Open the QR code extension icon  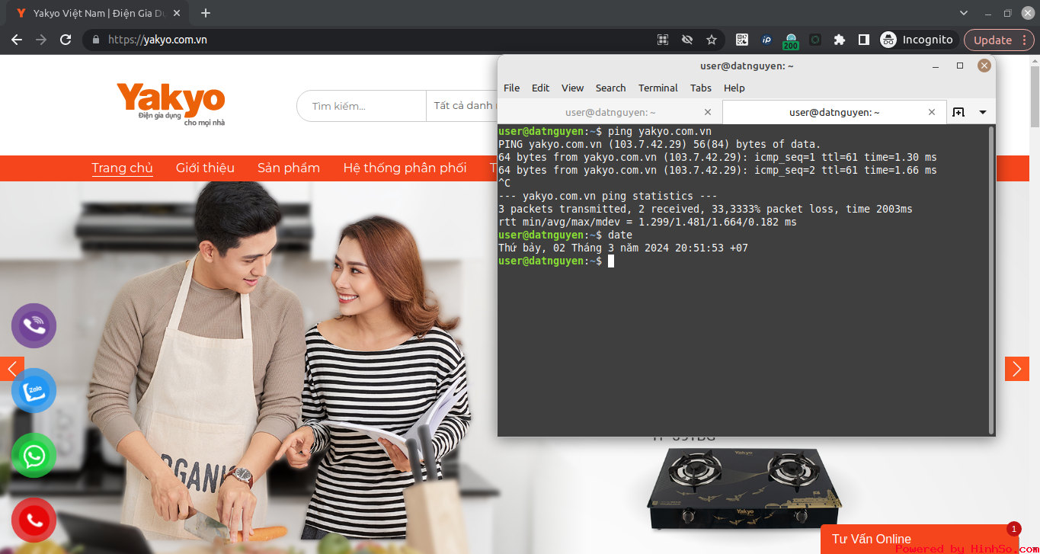(x=742, y=40)
